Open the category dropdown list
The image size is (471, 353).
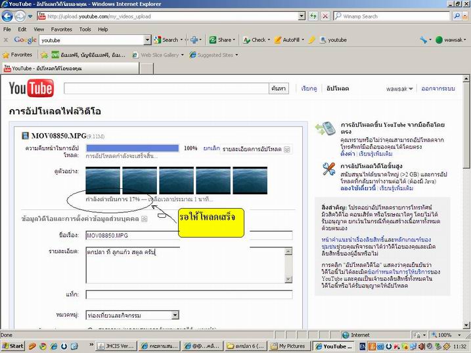click(175, 315)
